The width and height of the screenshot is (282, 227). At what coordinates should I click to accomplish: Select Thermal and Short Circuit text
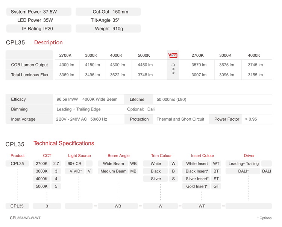pyautogui.click(x=180, y=119)
